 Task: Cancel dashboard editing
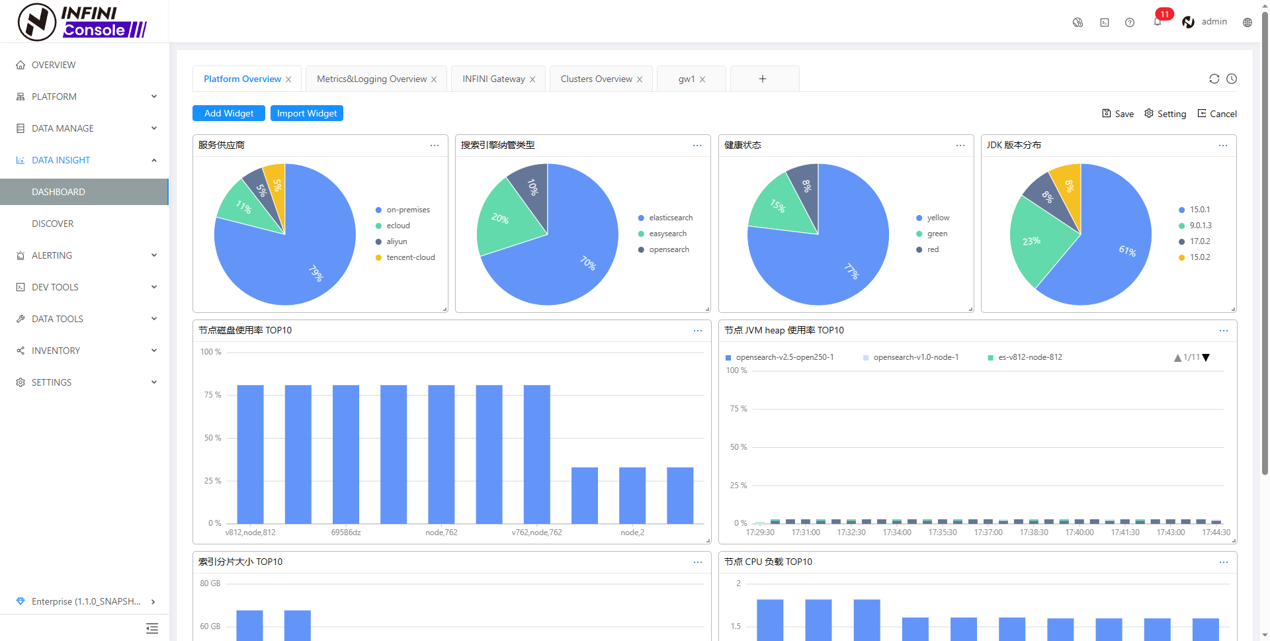click(x=1217, y=114)
